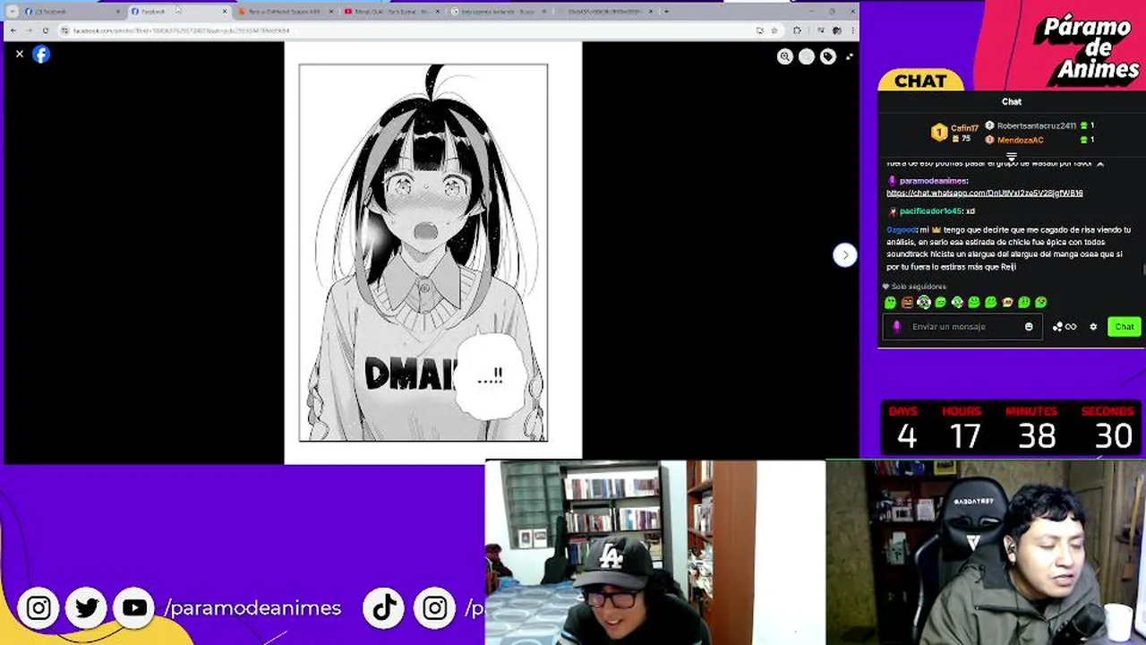Expand the leaderboard collapse handle
This screenshot has height=645, width=1146.
(1011, 156)
